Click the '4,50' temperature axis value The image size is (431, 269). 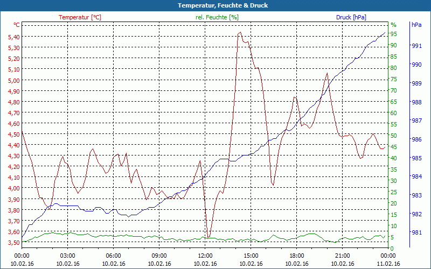tap(14, 134)
